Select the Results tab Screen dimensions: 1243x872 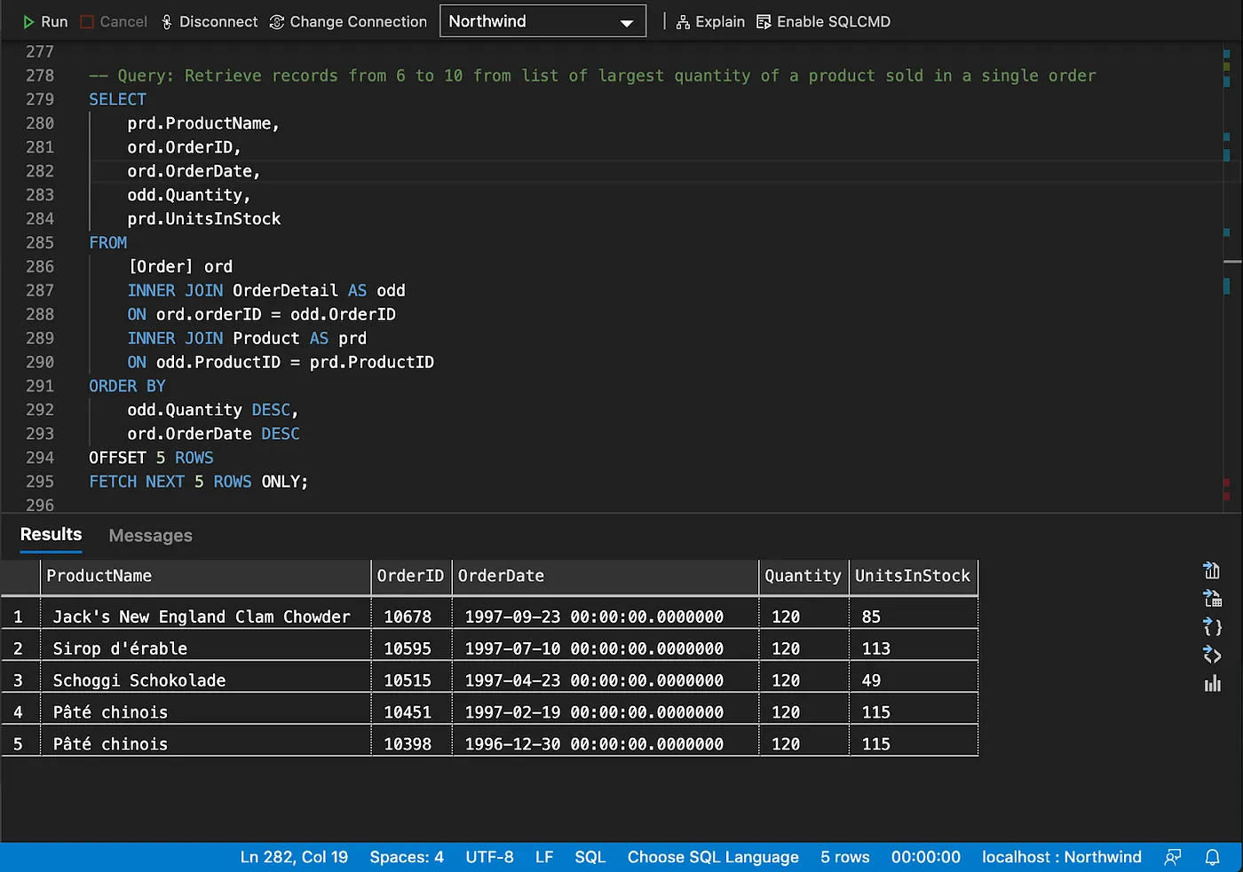point(51,534)
